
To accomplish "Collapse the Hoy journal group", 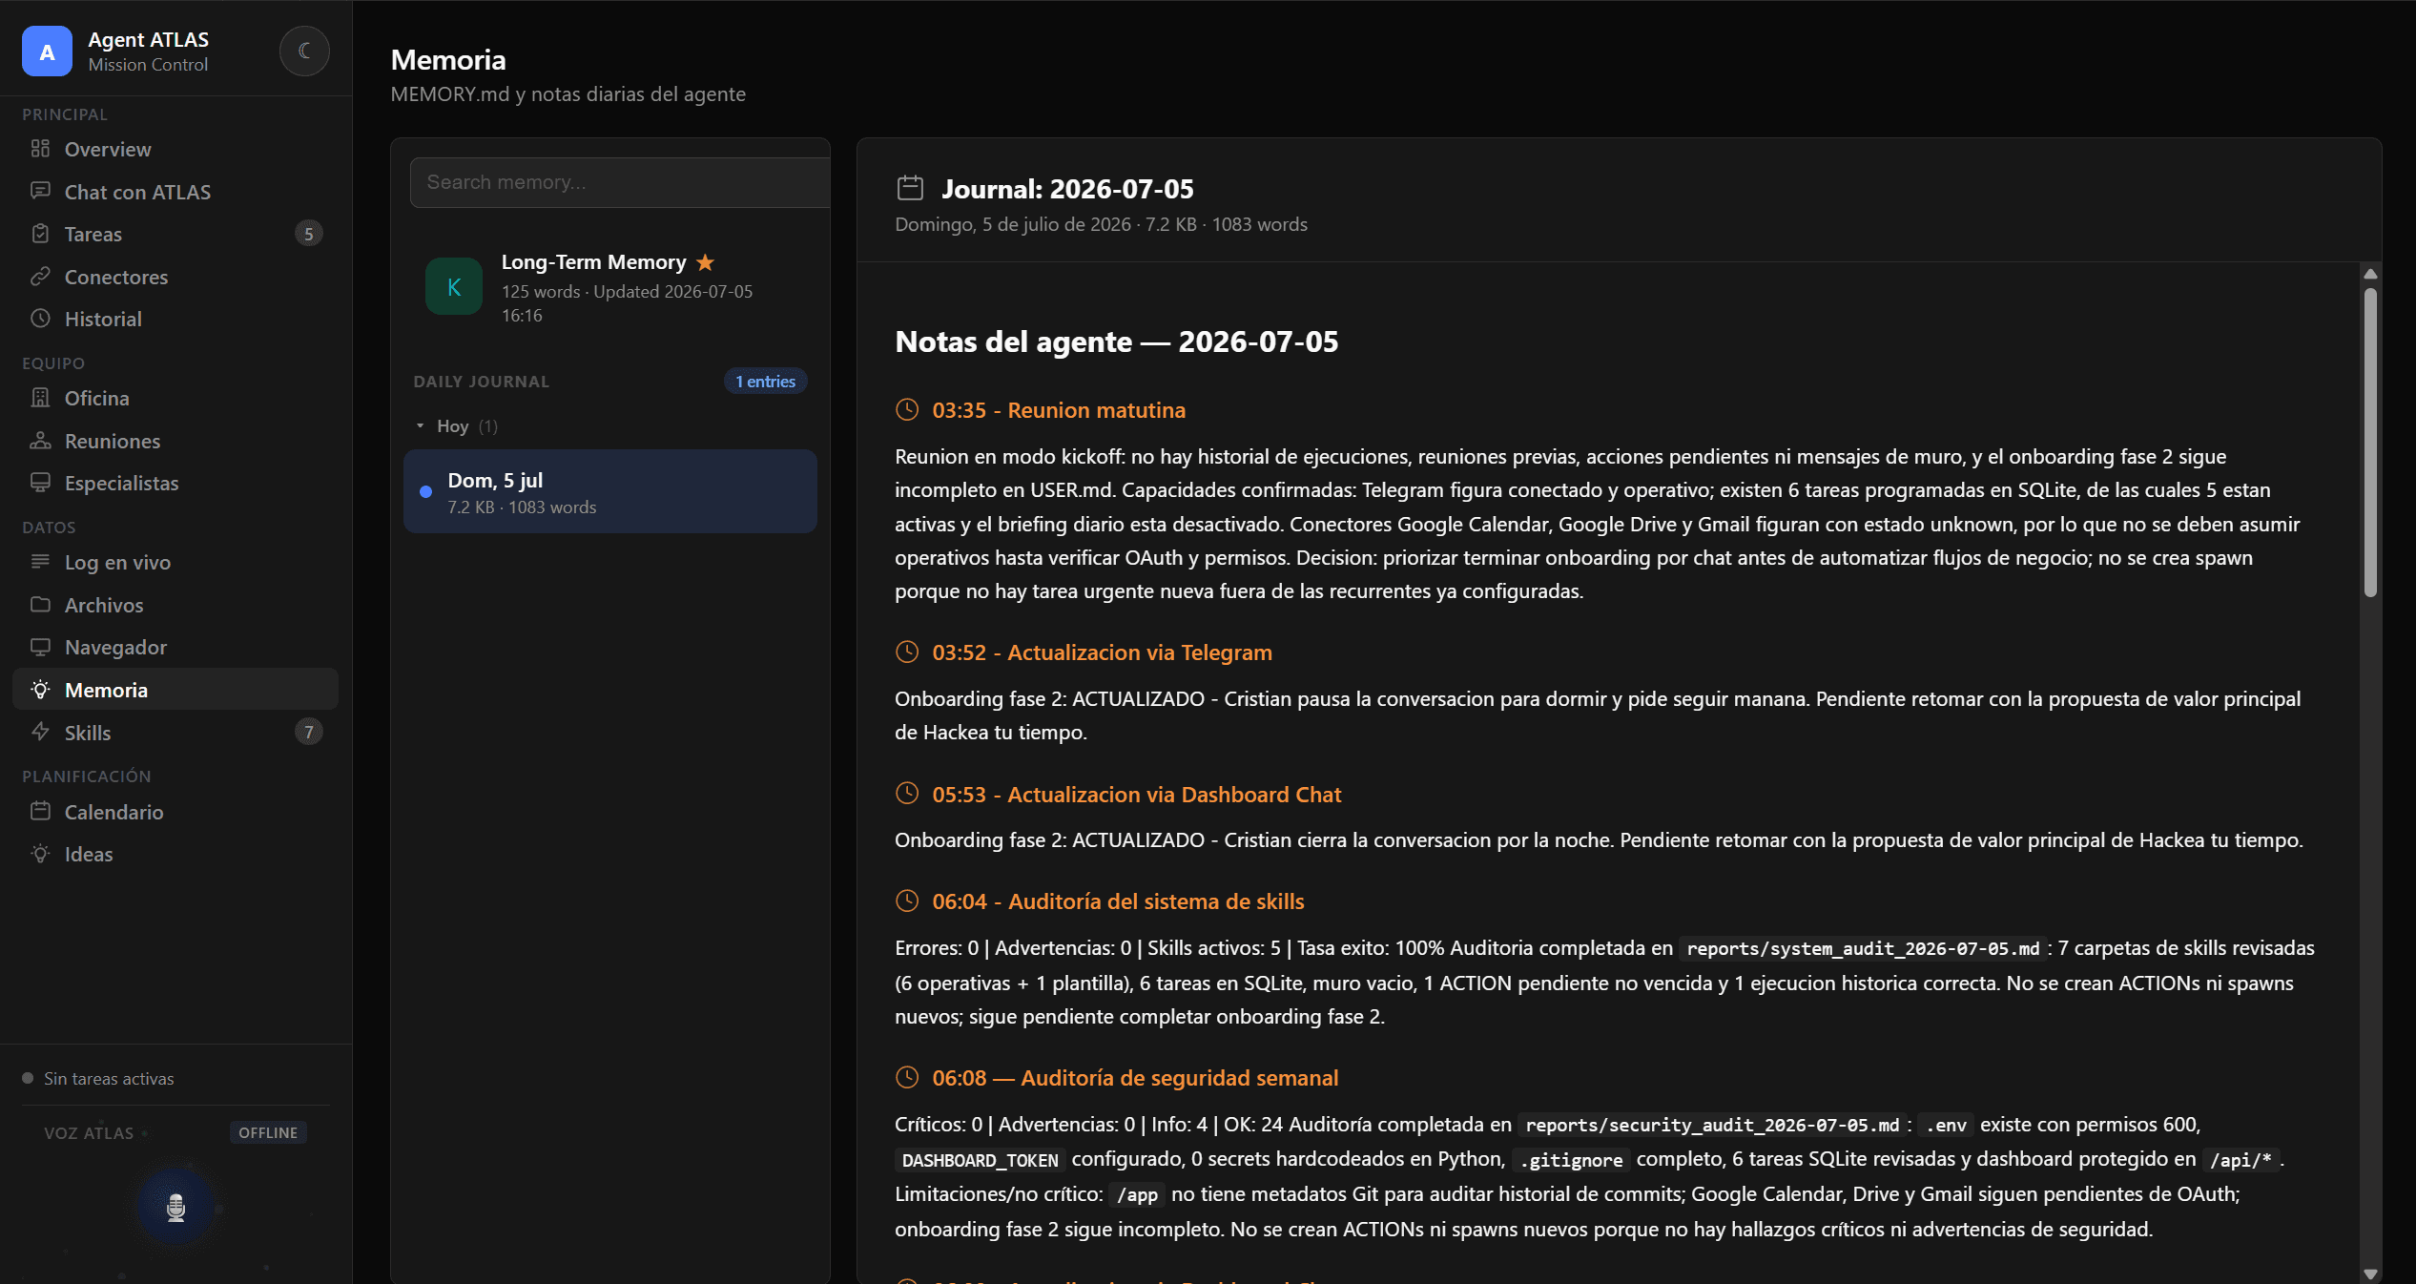I will pyautogui.click(x=420, y=425).
